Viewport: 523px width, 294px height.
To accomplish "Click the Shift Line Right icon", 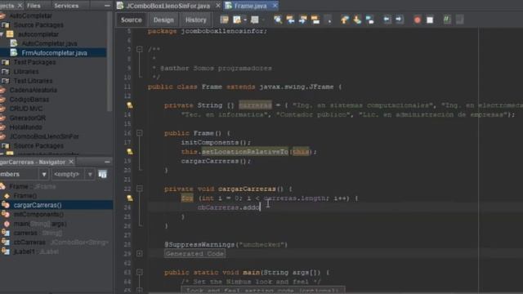I will point(399,20).
